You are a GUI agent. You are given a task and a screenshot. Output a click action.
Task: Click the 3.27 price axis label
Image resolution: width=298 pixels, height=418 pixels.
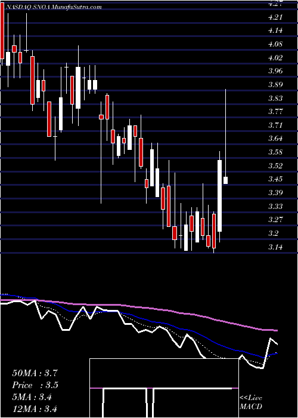(275, 220)
